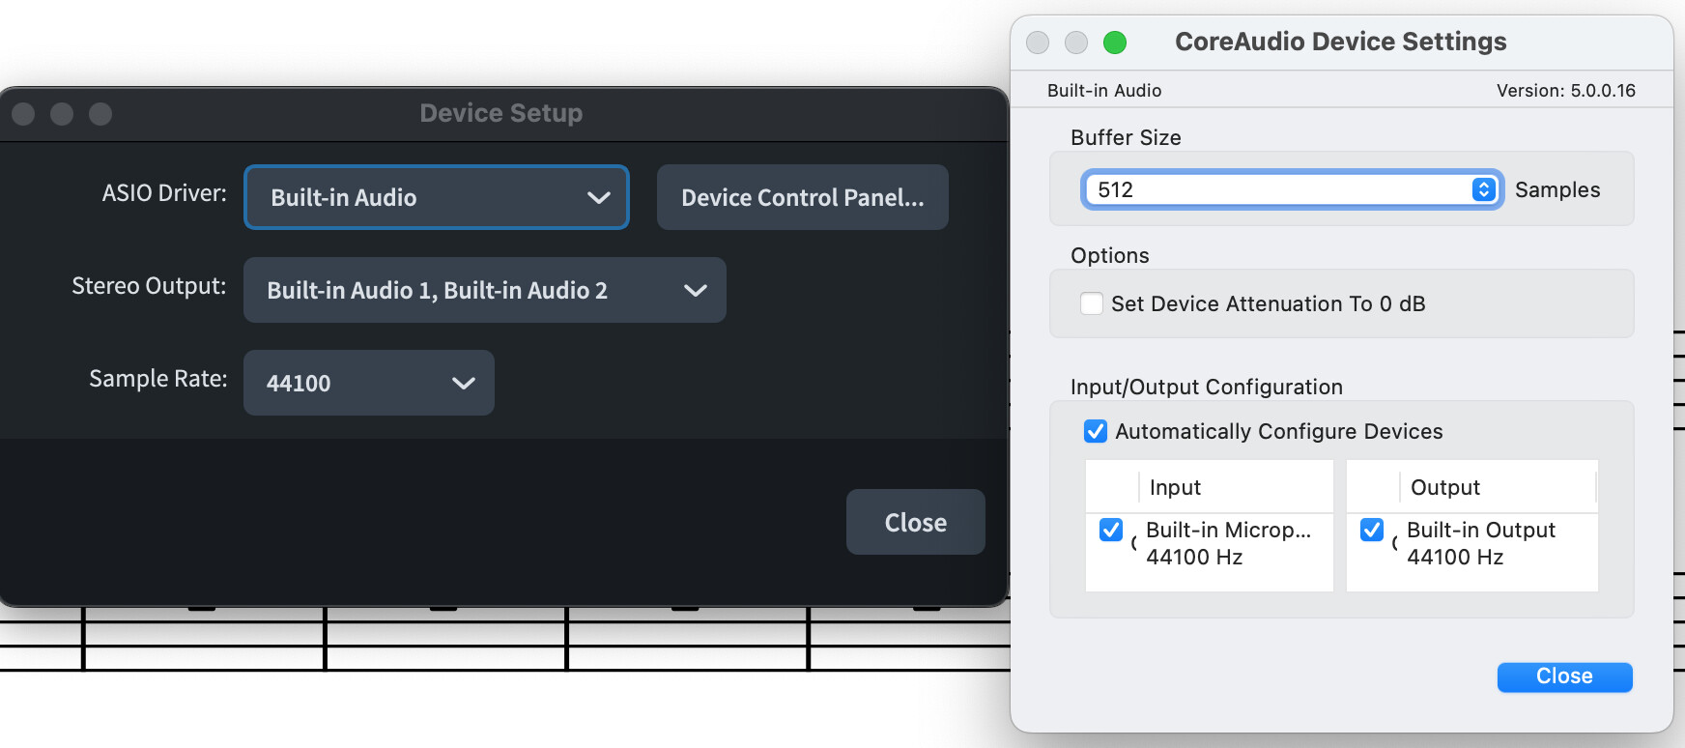Click the Input column header
The image size is (1685, 748).
coord(1175,487)
